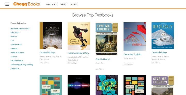Select the 12th Edition label

(x=128, y=64)
